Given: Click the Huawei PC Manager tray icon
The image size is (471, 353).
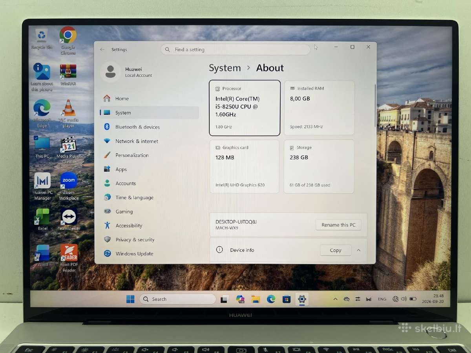Looking at the screenshot, I should click(369, 299).
